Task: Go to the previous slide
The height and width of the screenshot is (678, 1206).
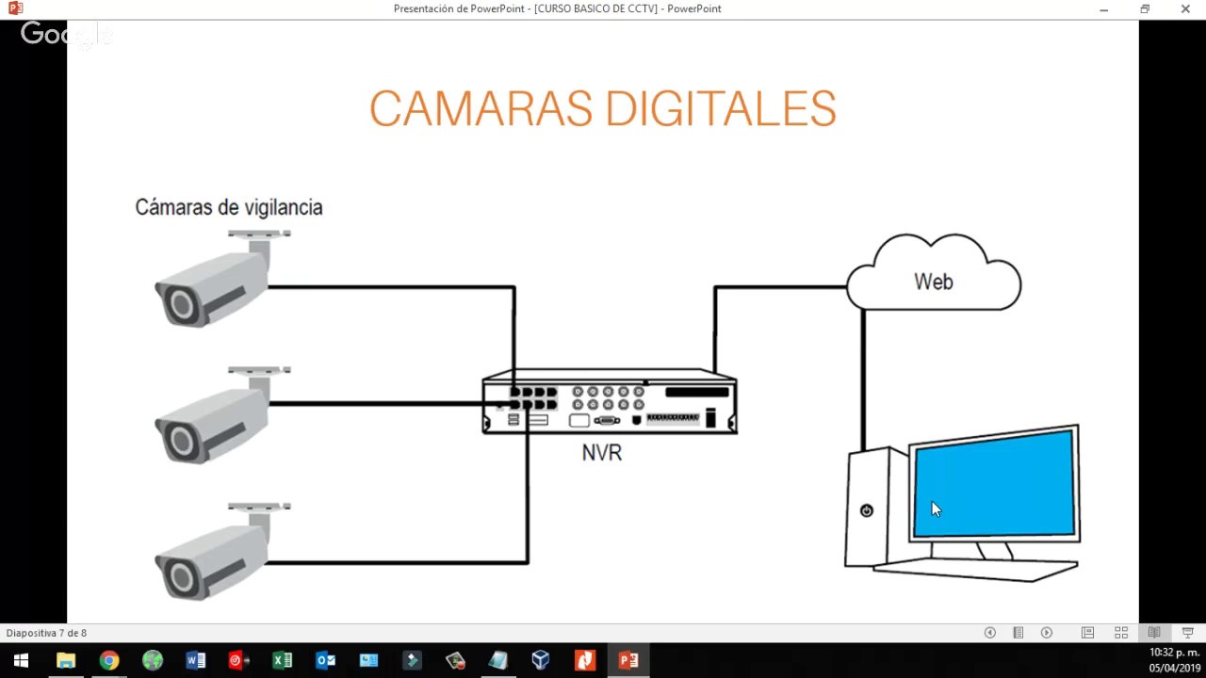Action: point(989,633)
